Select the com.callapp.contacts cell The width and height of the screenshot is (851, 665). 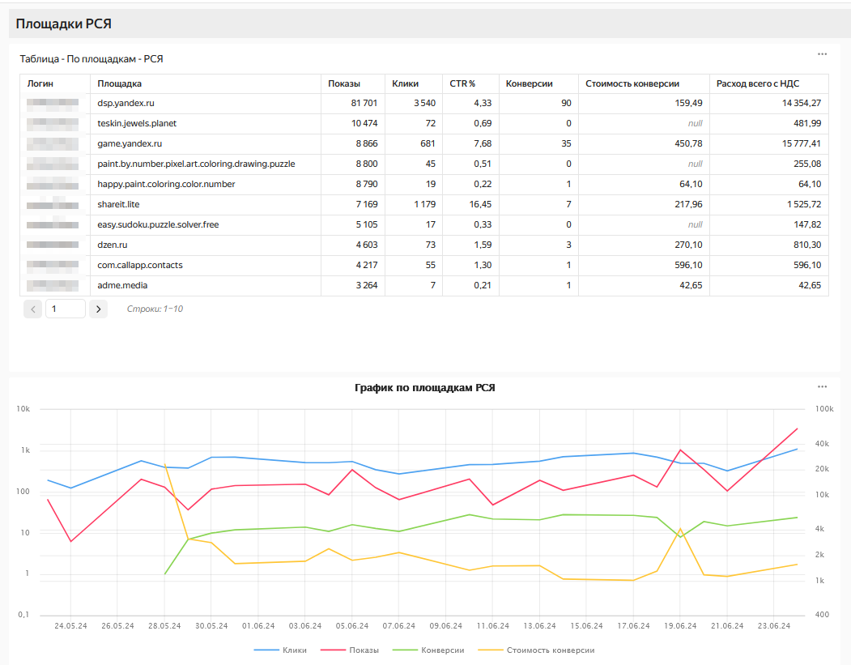point(206,265)
